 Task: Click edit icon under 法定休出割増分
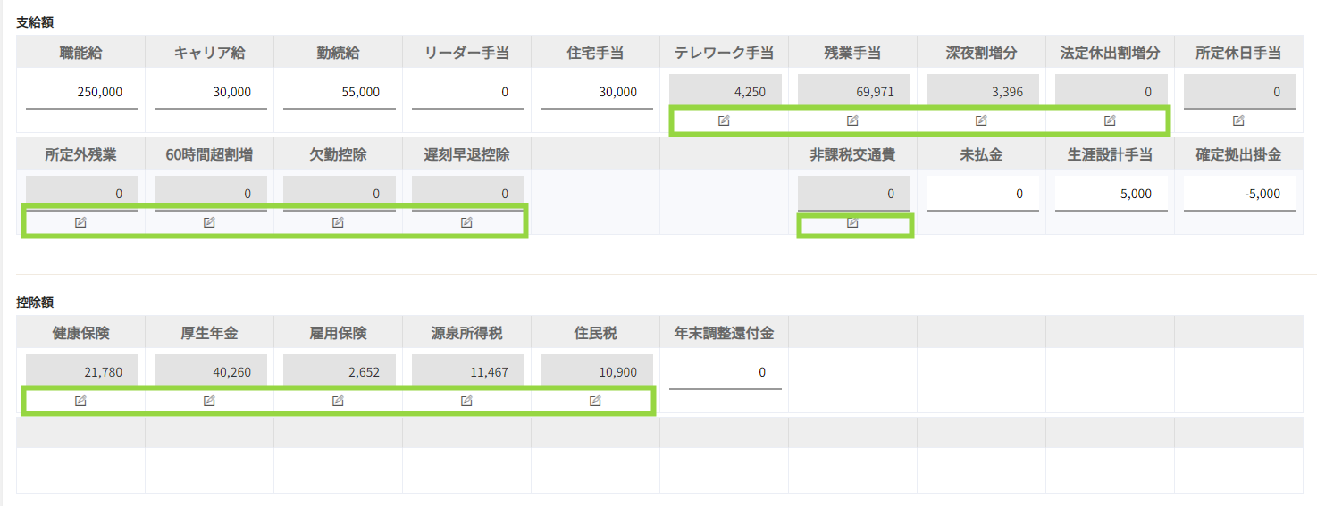point(1110,120)
